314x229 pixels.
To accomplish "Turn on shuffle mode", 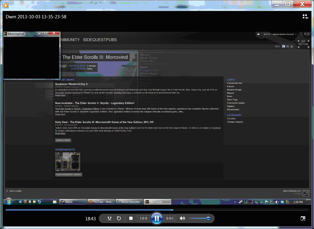I will pyautogui.click(x=110, y=218).
